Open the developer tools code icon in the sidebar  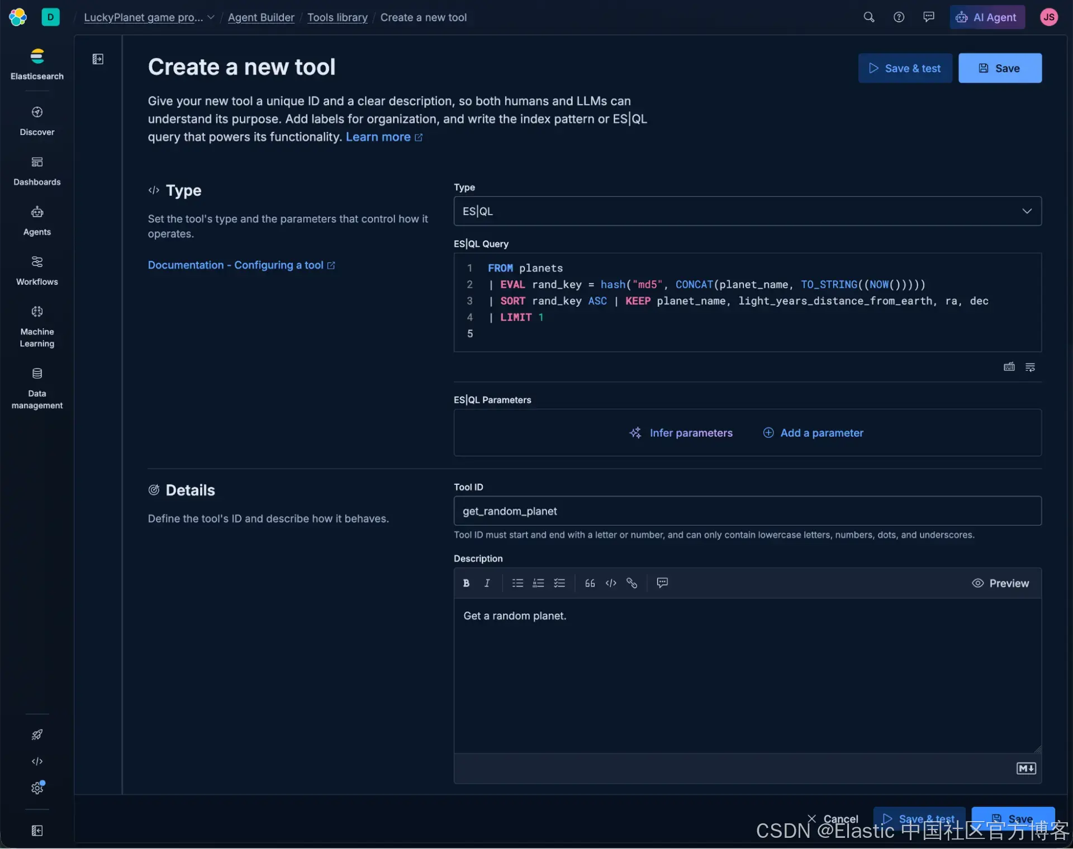click(37, 761)
